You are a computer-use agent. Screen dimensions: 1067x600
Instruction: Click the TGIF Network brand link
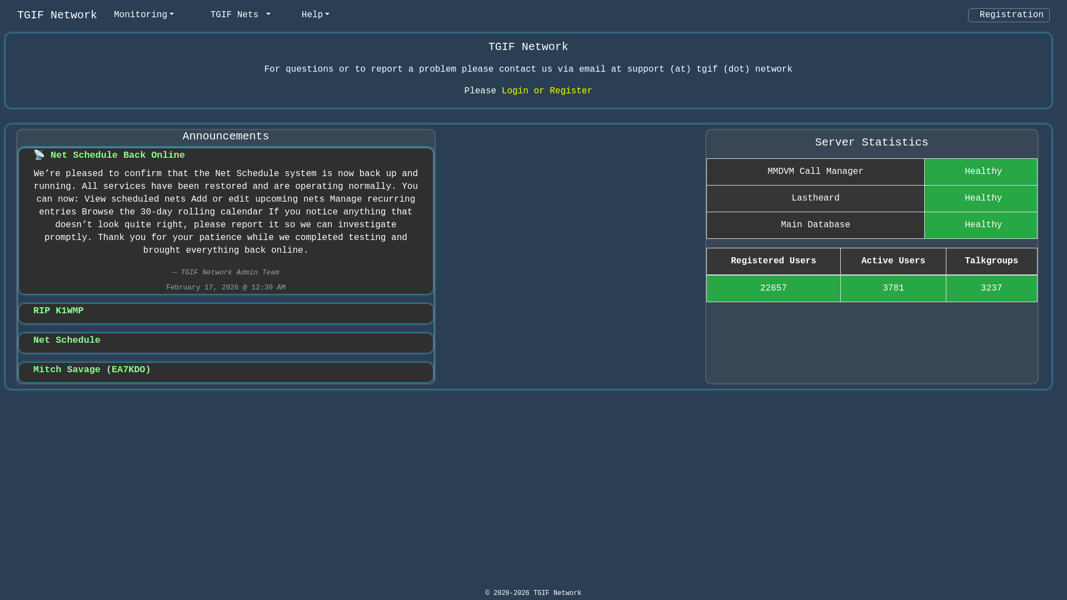tap(57, 15)
